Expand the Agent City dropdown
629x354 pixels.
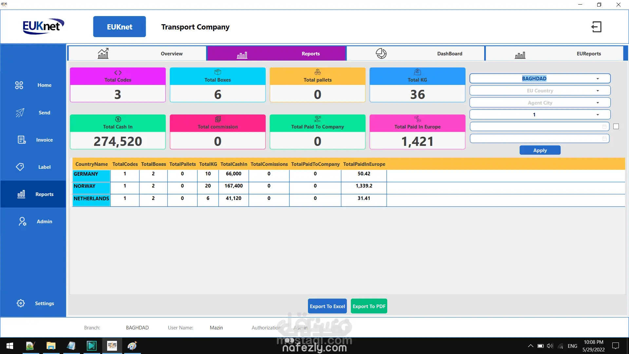(598, 103)
